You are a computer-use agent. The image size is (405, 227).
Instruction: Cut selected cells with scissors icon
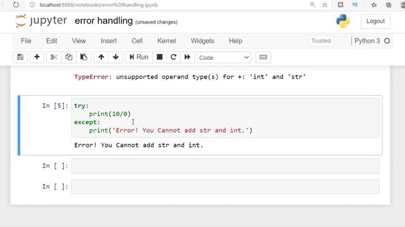coord(54,57)
